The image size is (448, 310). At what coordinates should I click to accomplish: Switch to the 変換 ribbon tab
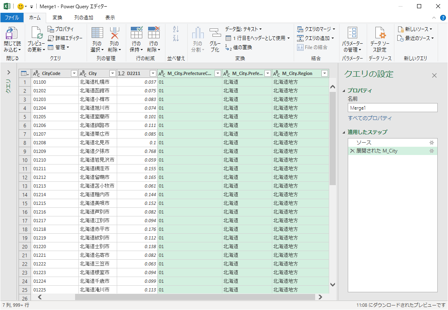point(57,18)
